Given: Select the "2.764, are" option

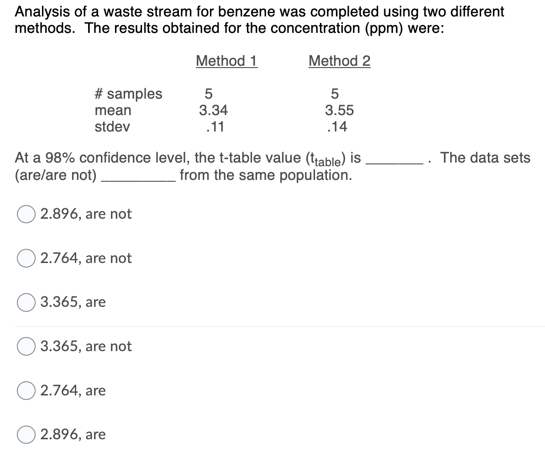Looking at the screenshot, I should [75, 391].
